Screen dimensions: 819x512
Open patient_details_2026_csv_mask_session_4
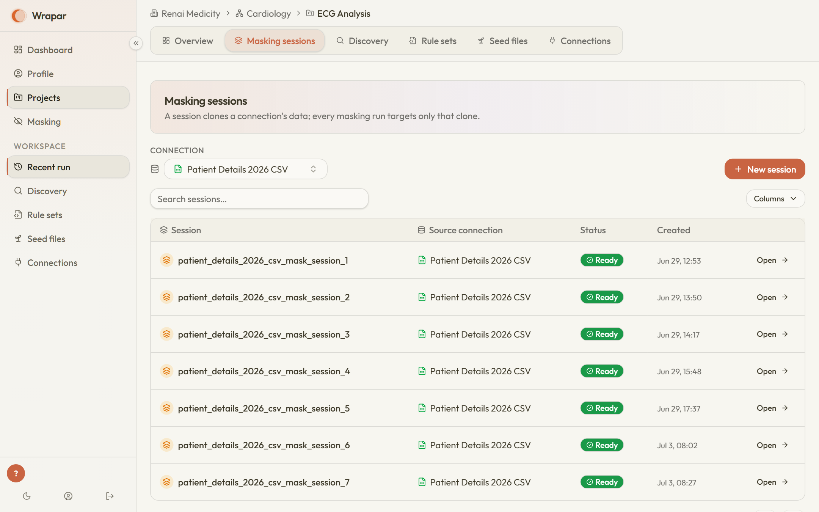(772, 371)
